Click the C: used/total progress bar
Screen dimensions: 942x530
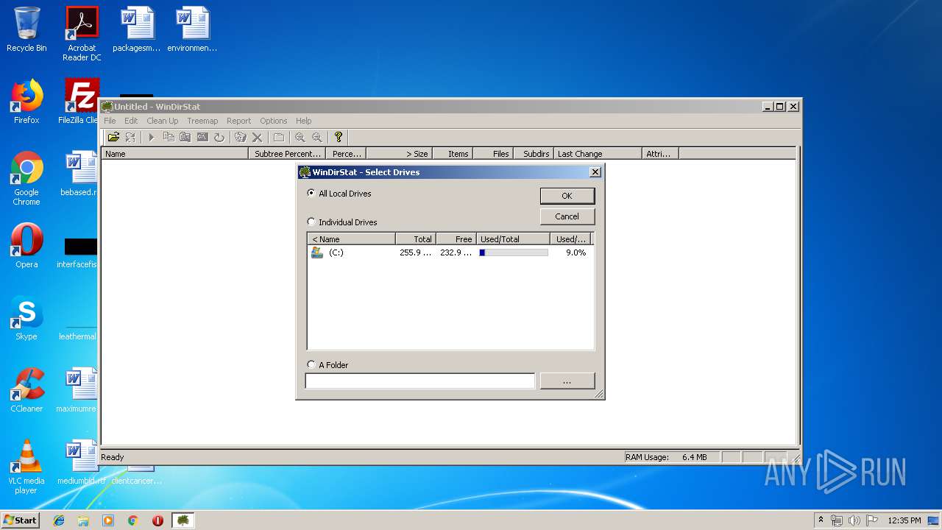point(514,252)
